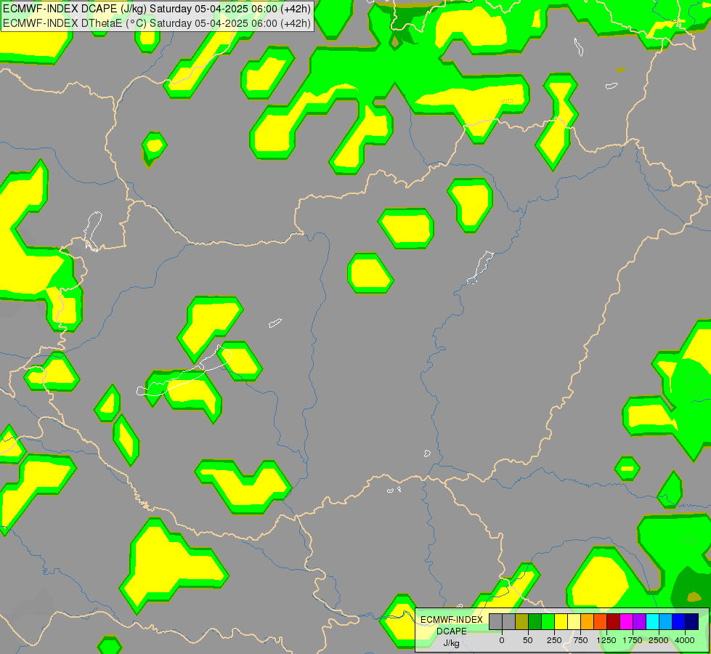Click the cyan legend swatch
Screen dimensions: 711x654
point(653,622)
